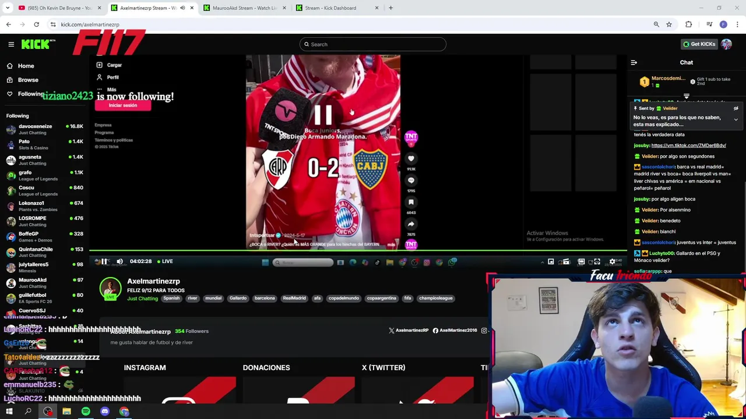Open Discord from the taskbar

pyautogui.click(x=105, y=412)
